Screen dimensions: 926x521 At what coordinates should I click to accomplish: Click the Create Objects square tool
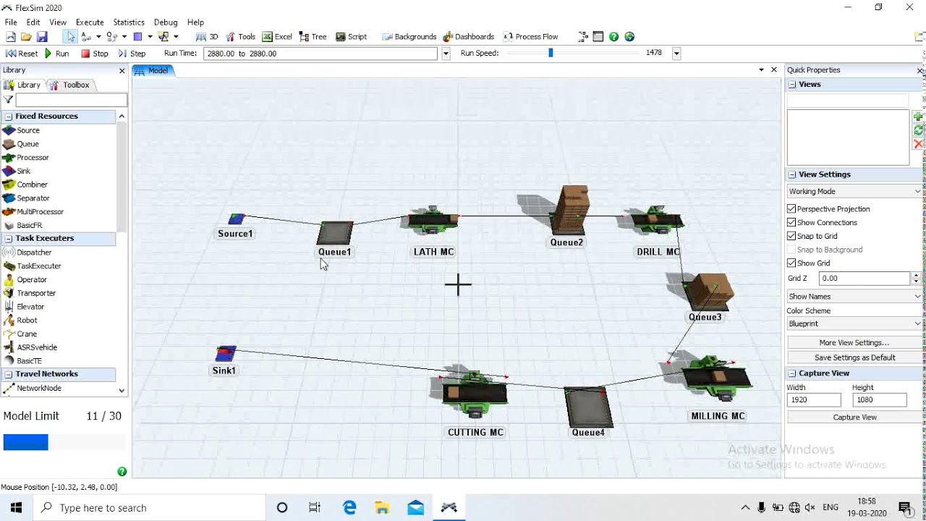pos(137,36)
